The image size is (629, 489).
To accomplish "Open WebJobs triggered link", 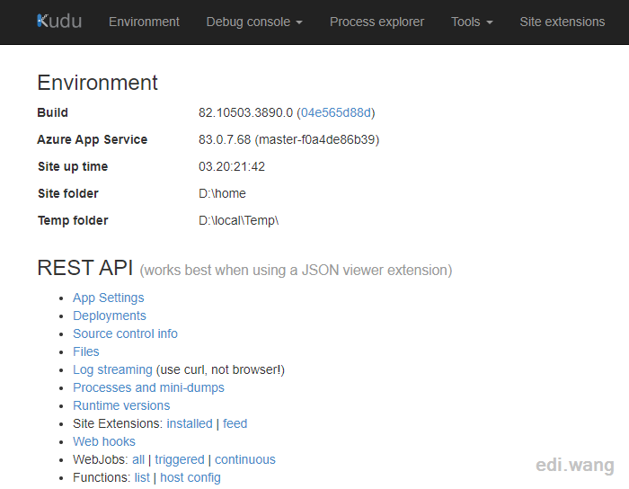I will 180,459.
